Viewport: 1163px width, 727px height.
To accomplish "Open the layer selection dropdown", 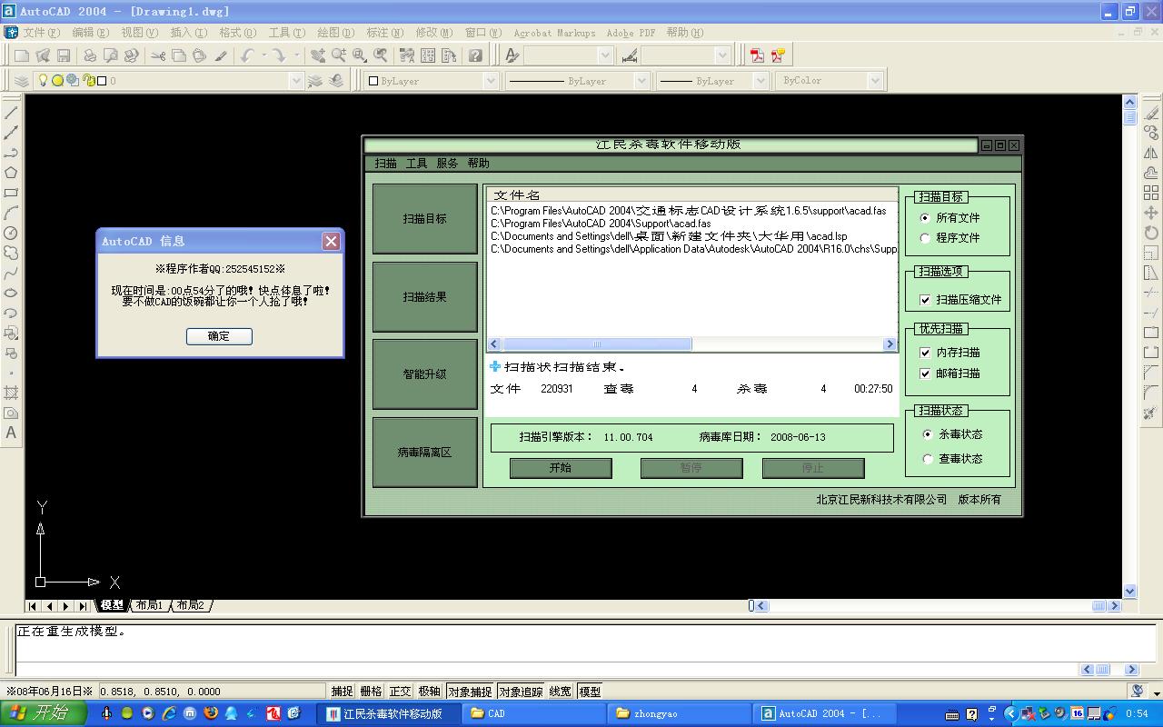I will click(x=296, y=81).
